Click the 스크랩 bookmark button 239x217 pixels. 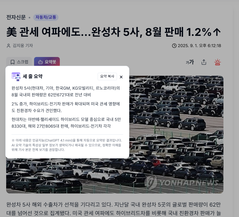click(x=19, y=62)
